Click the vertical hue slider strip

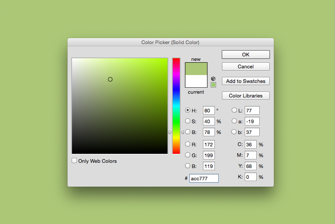coord(175,105)
